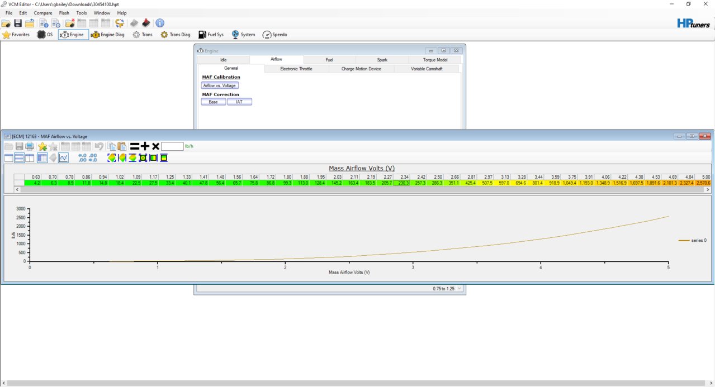Open the Speedo gauge section
The height and width of the screenshot is (387, 715).
275,35
